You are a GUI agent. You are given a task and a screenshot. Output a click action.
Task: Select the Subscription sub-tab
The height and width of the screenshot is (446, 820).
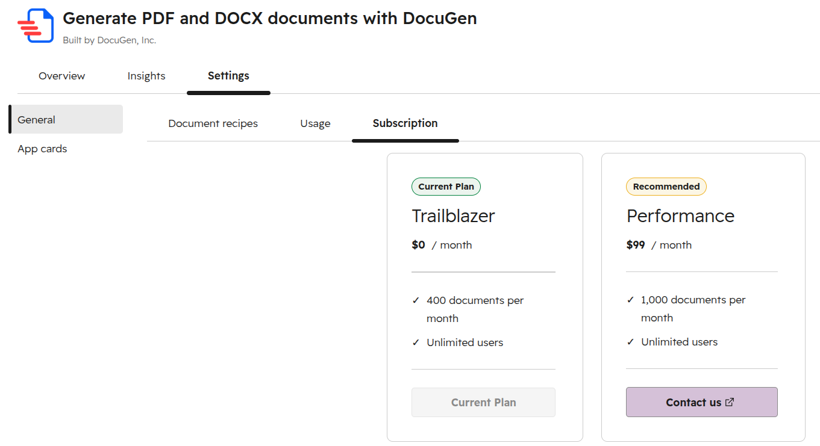click(405, 123)
